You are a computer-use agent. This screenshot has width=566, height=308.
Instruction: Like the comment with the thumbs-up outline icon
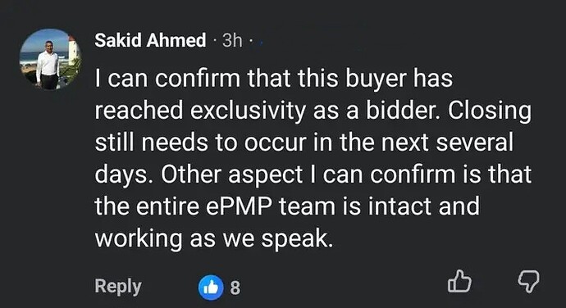(x=459, y=281)
